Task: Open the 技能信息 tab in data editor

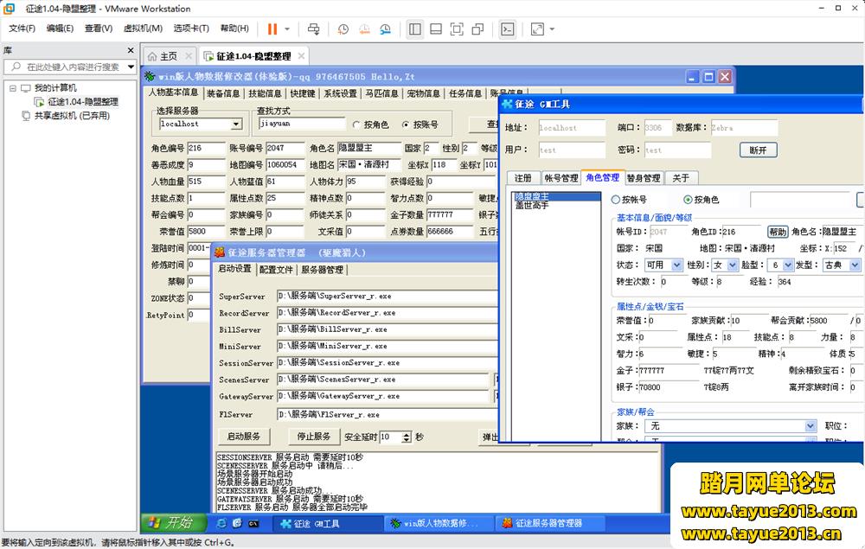Action: click(265, 93)
